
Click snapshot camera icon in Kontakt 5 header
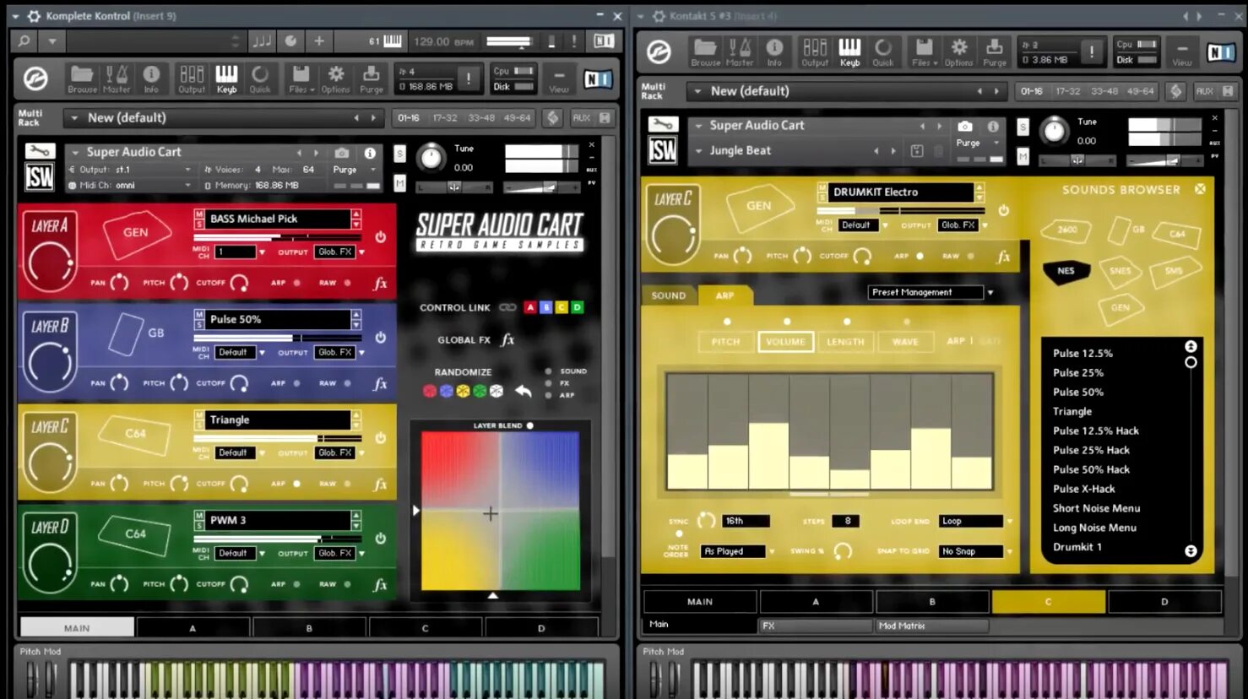(x=964, y=126)
